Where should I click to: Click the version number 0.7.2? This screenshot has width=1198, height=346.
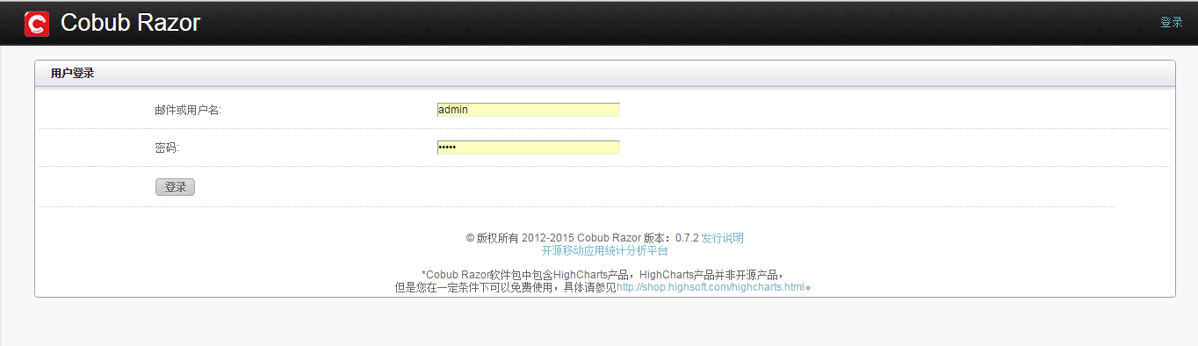[x=687, y=238]
